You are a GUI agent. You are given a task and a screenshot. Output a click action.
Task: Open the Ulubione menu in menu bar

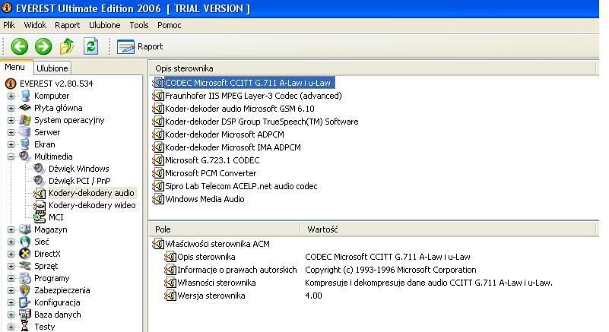click(105, 25)
